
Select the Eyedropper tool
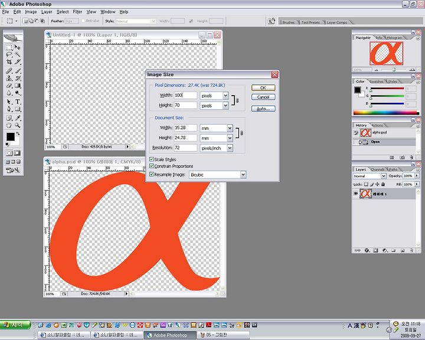(x=18, y=118)
